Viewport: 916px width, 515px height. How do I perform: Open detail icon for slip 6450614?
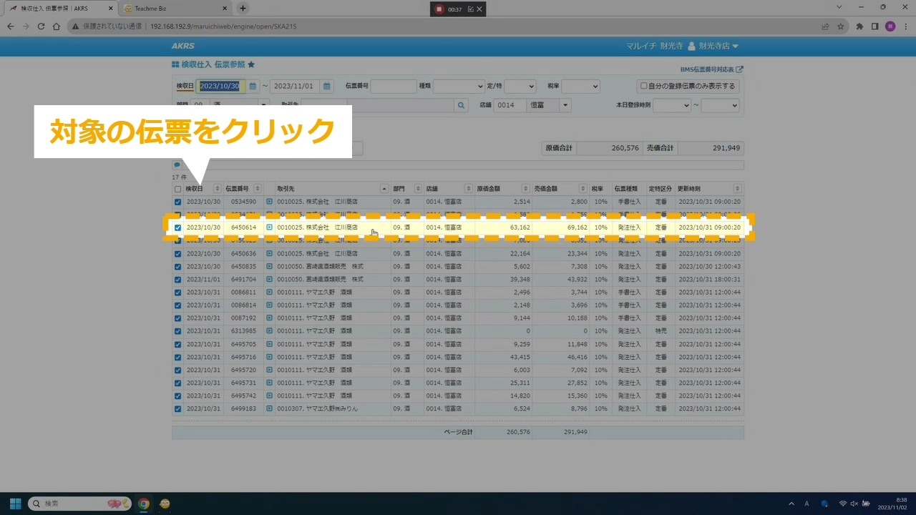[270, 227]
